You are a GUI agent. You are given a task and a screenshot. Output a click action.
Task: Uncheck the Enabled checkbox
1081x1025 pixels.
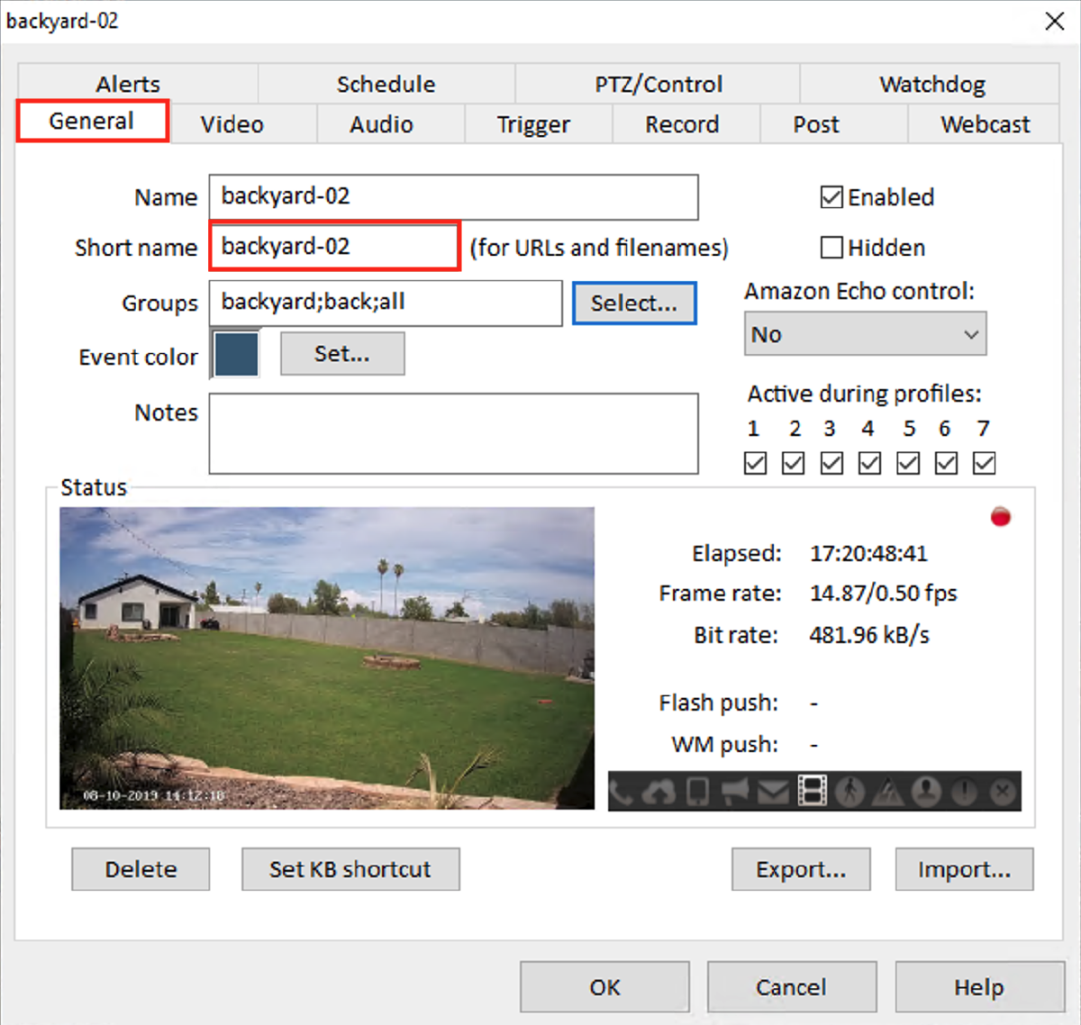coord(831,197)
